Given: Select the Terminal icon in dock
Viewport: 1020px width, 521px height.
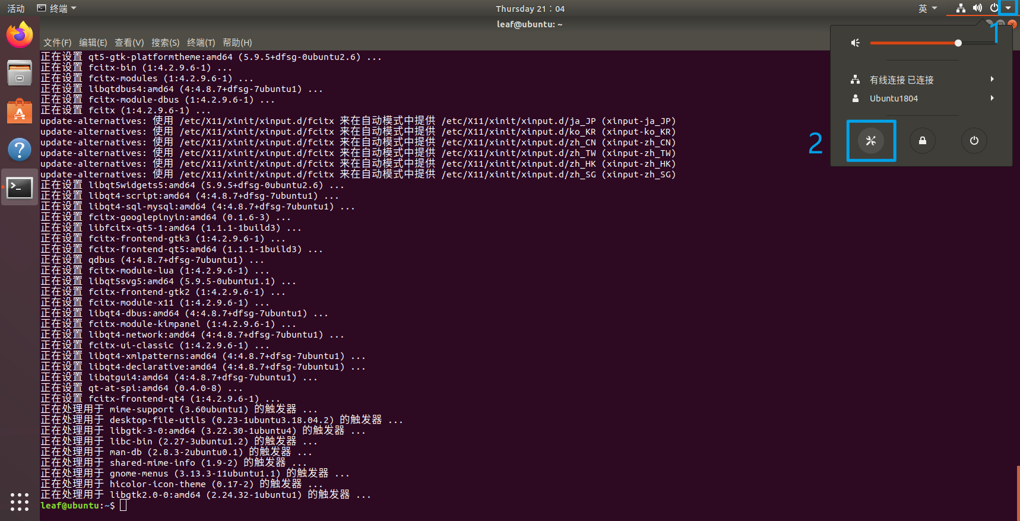Looking at the screenshot, I should point(20,188).
